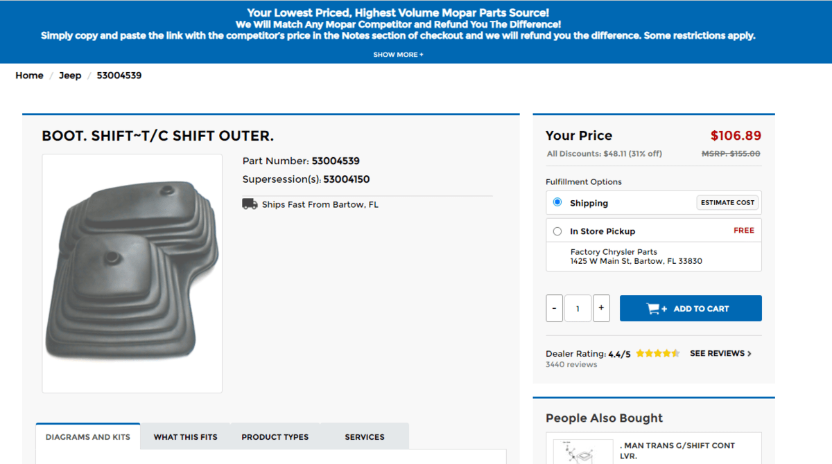Switch to the What This Fits tab
Image resolution: width=832 pixels, height=464 pixels.
[x=185, y=437]
